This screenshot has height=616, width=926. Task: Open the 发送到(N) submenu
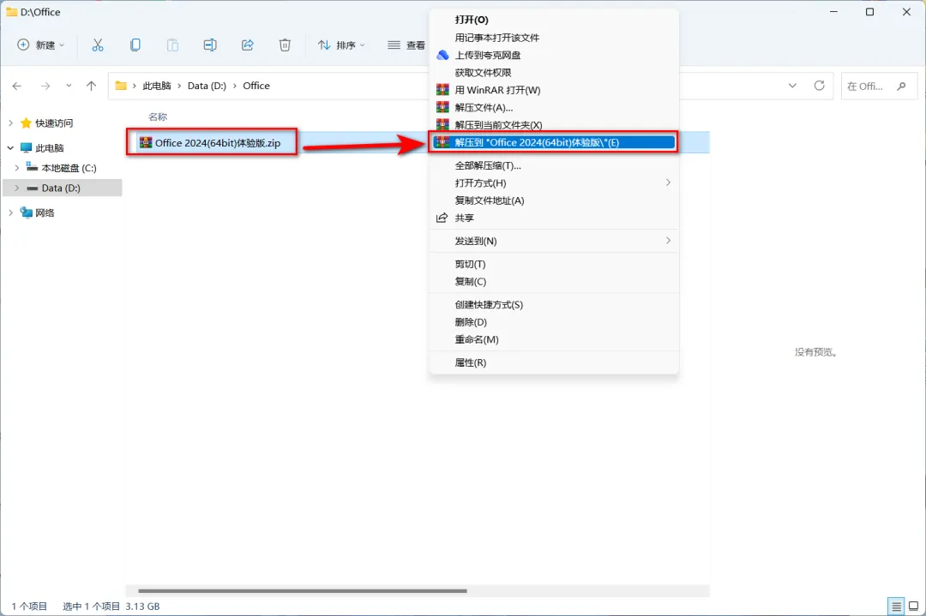pyautogui.click(x=555, y=241)
